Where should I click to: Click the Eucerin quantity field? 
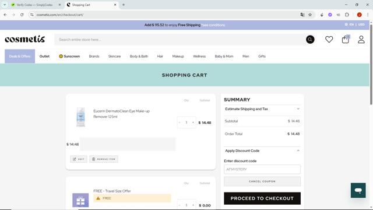[186, 123]
